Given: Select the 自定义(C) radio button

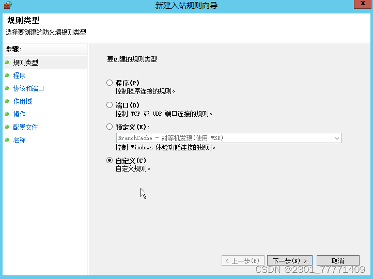Looking at the screenshot, I should coord(110,160).
